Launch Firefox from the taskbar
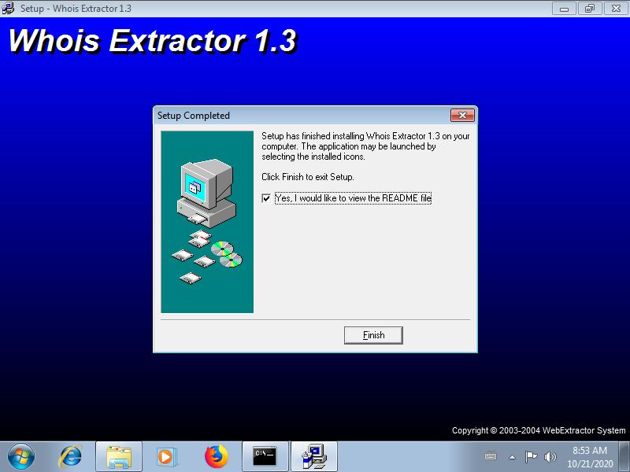The image size is (630, 472). pyautogui.click(x=216, y=457)
